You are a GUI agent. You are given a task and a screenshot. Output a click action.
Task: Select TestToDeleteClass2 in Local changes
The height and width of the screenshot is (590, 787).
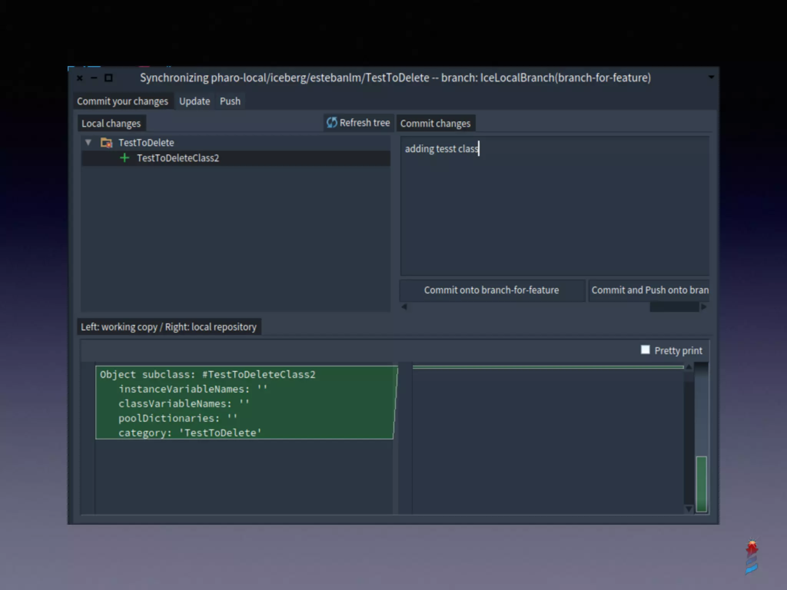tap(178, 158)
